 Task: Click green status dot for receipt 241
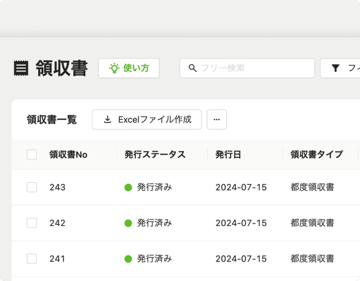tap(128, 259)
